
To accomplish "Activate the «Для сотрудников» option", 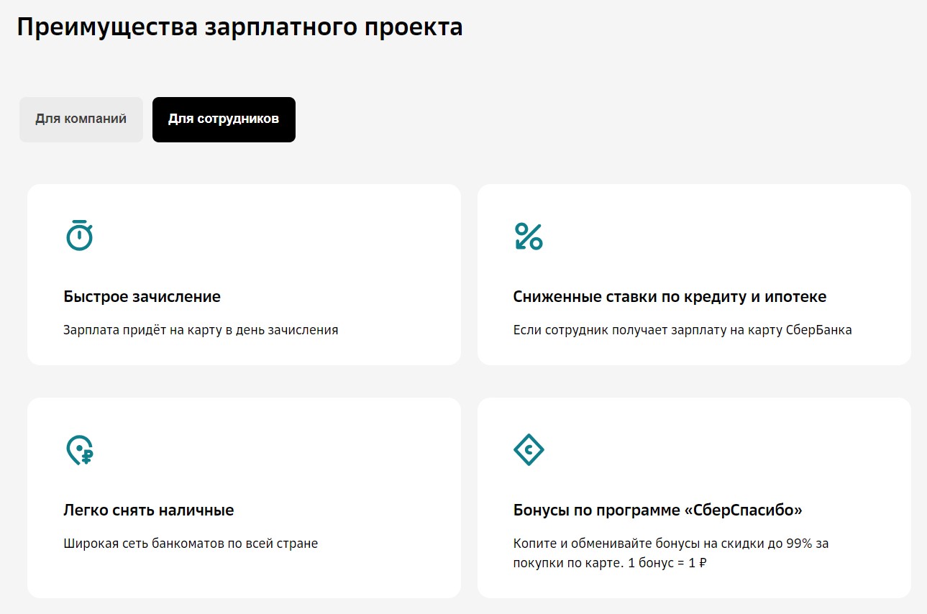I will [224, 119].
